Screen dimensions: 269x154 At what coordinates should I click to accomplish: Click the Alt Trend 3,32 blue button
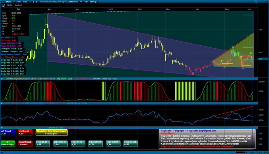(x=8, y=132)
